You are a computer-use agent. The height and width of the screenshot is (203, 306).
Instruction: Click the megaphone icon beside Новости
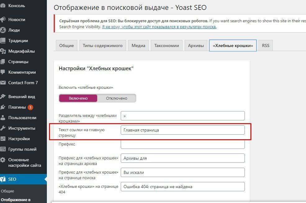click(x=3, y=19)
